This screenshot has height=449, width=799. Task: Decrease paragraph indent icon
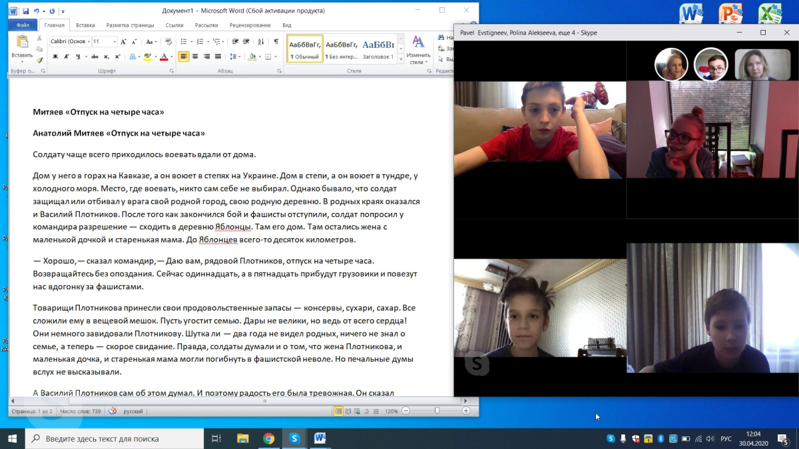[236, 41]
